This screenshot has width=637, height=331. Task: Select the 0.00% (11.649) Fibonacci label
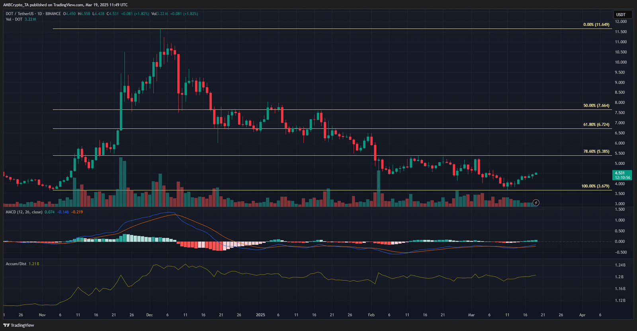click(596, 25)
